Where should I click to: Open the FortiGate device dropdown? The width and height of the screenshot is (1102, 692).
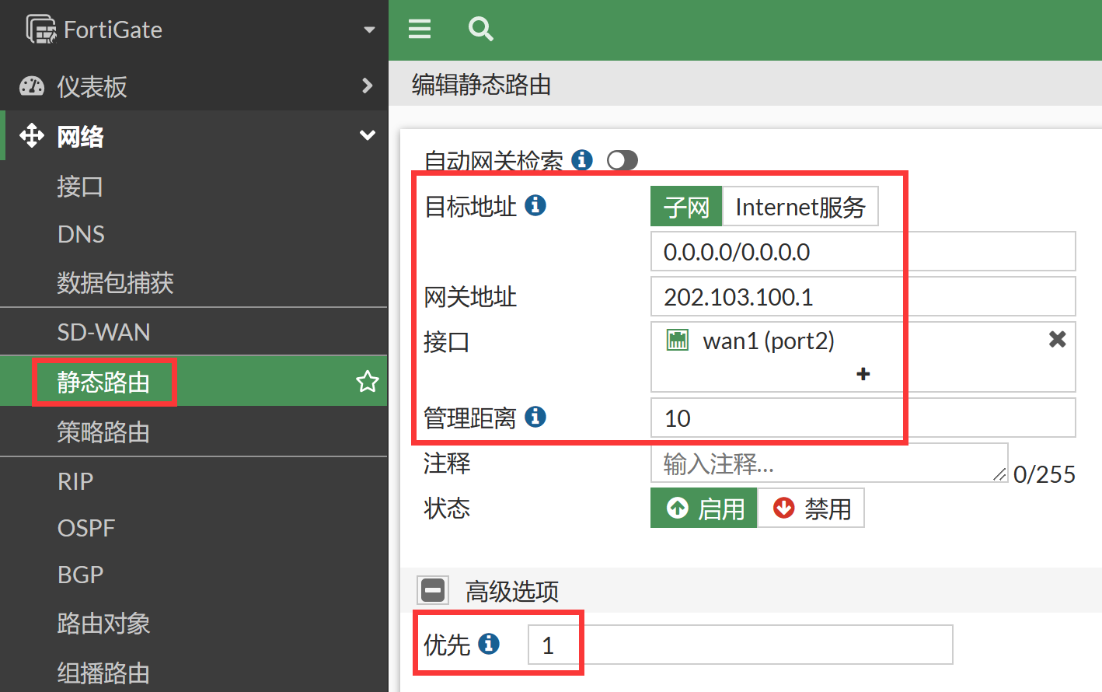tap(369, 30)
